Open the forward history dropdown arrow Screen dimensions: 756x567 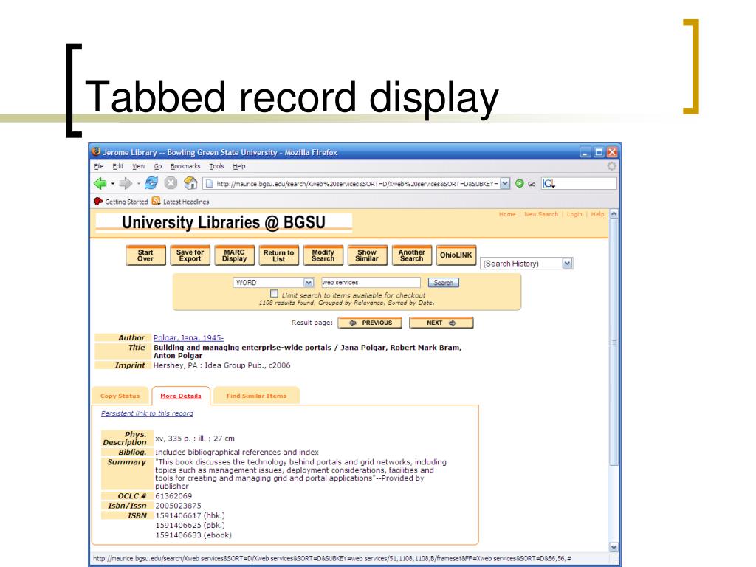(138, 184)
